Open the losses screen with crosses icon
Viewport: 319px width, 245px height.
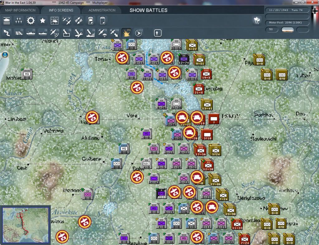[18, 21]
